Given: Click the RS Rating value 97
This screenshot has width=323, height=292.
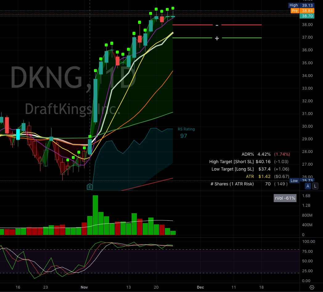Looking at the screenshot, I should (x=184, y=136).
